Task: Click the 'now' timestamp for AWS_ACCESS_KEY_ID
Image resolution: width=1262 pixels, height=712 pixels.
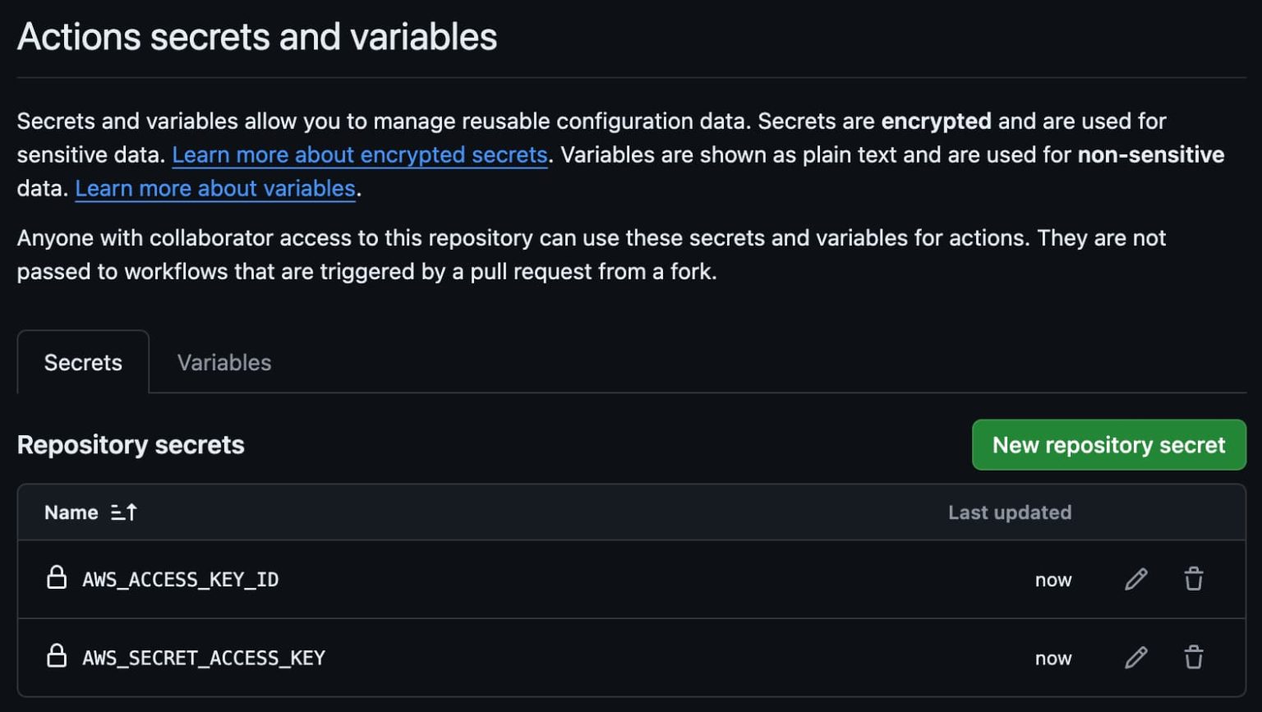Action: (1052, 580)
